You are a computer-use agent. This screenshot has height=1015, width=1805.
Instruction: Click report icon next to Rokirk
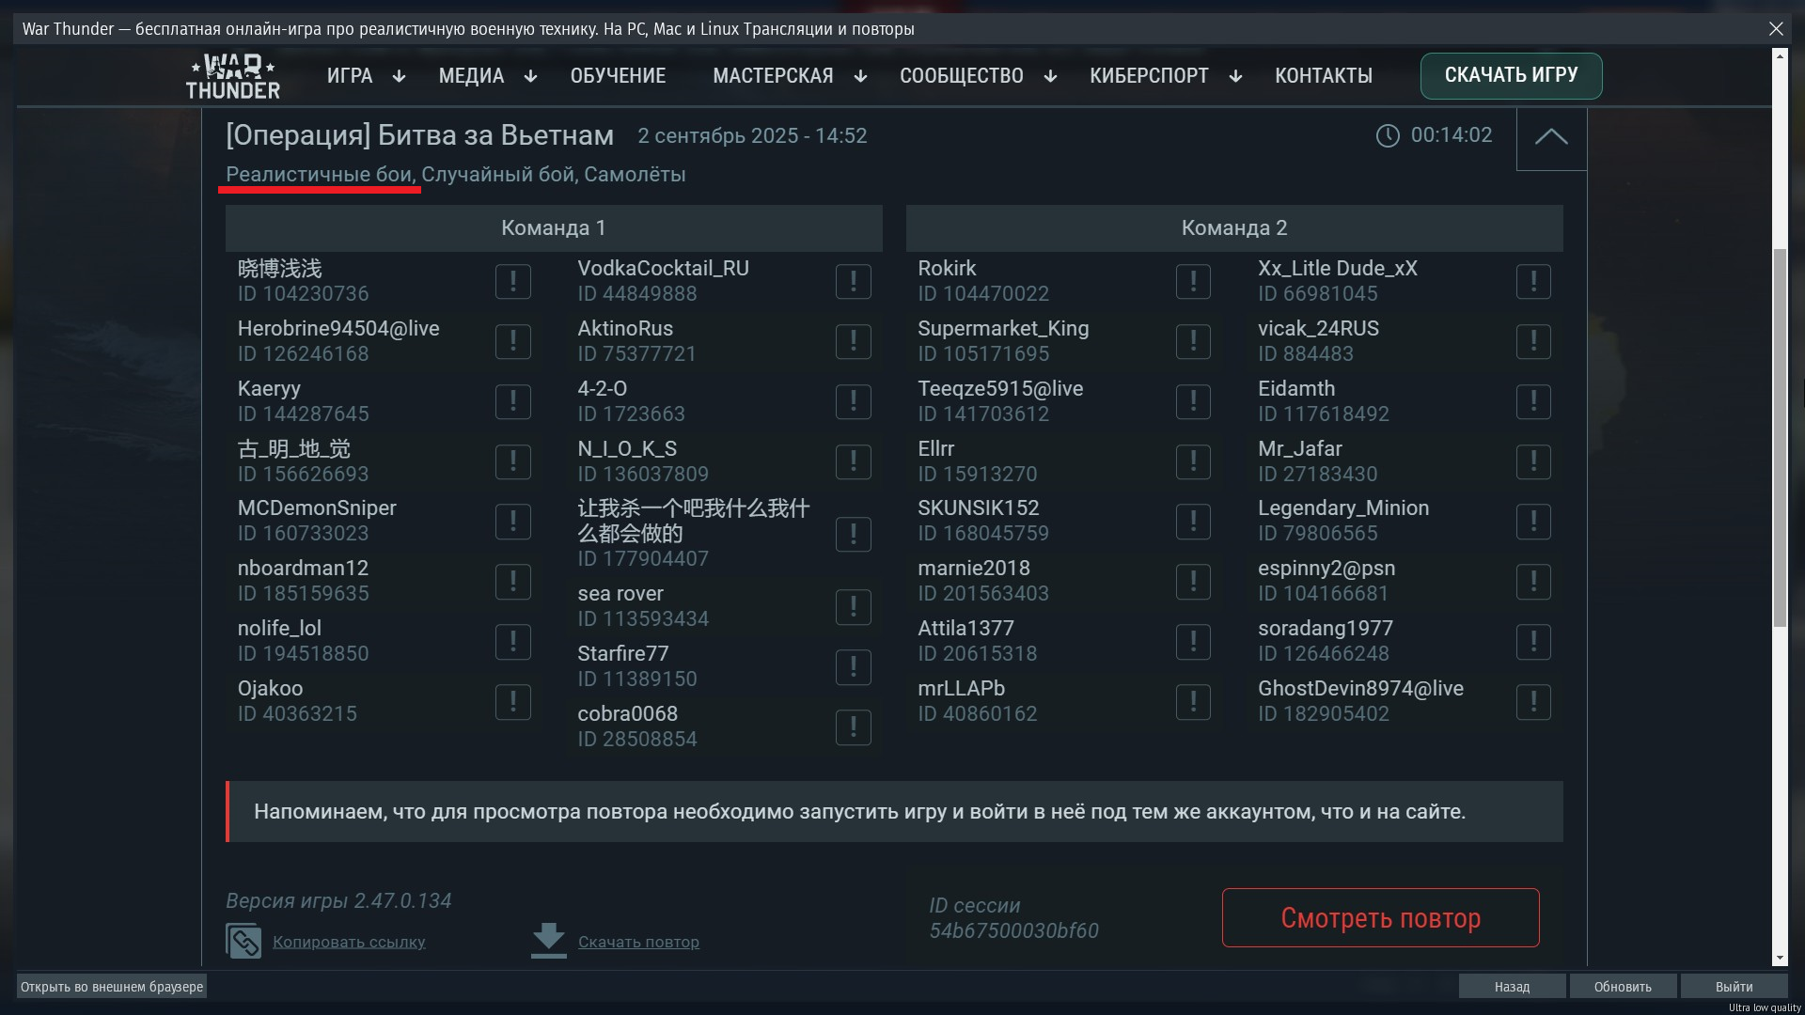(1193, 281)
